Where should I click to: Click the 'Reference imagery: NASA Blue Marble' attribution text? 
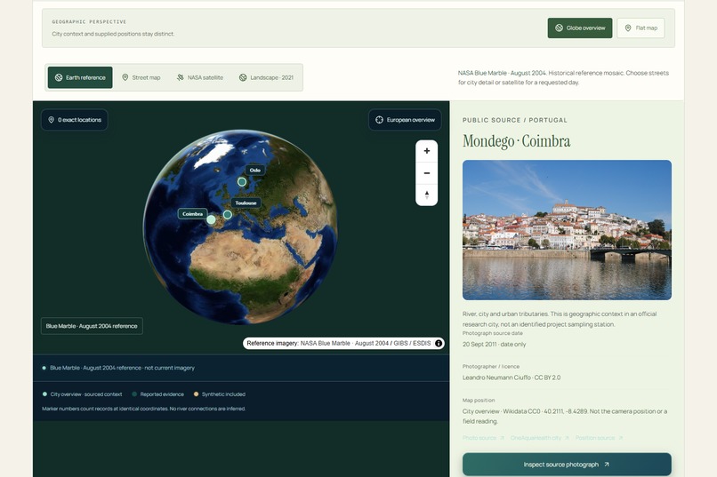pyautogui.click(x=338, y=343)
